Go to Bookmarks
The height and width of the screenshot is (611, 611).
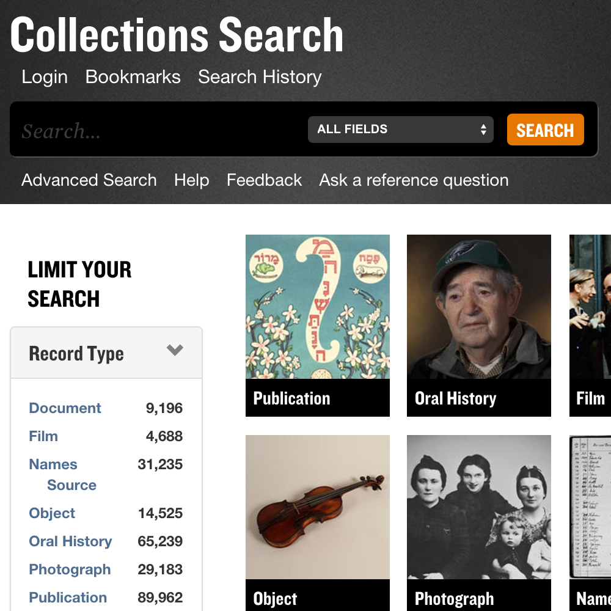point(133,77)
